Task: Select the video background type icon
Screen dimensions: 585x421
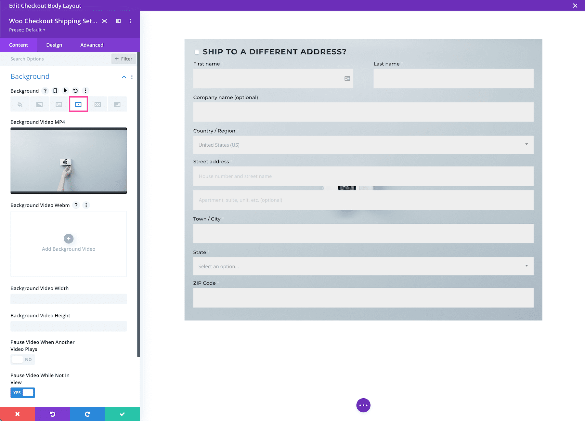Action: [x=78, y=104]
